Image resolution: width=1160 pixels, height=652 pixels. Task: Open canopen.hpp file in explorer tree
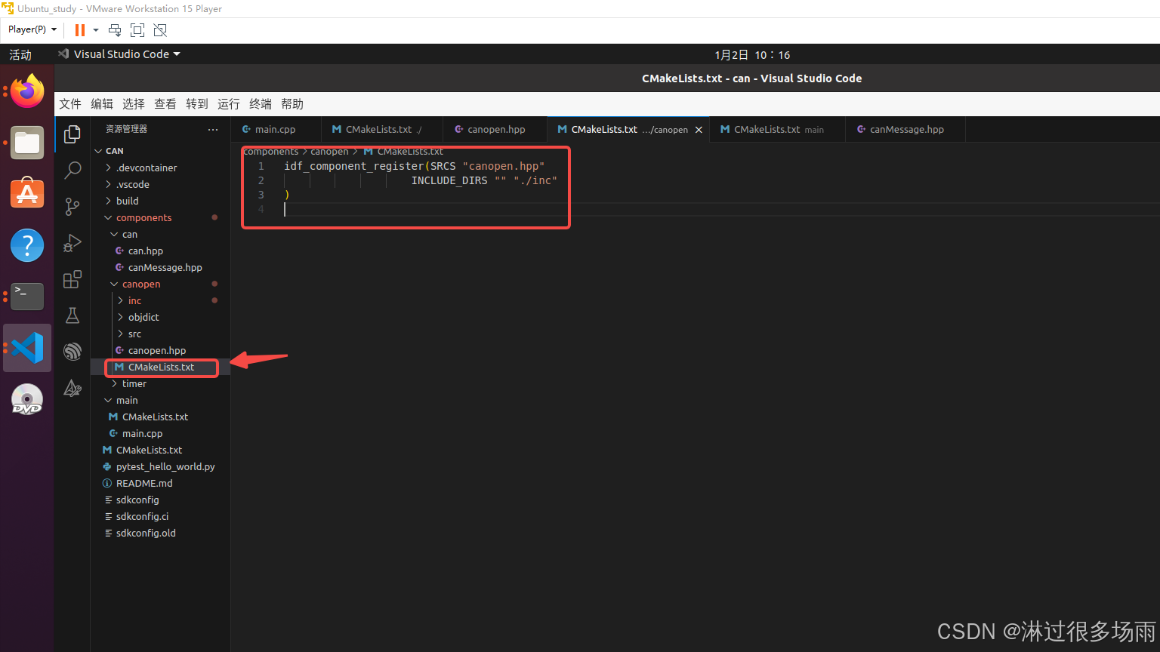coord(161,350)
